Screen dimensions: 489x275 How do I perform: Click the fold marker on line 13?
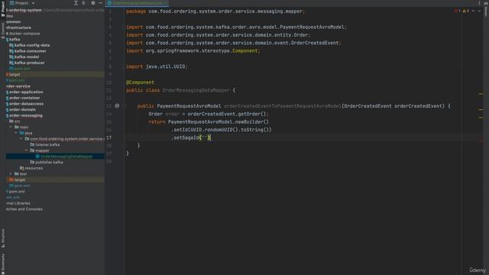(124, 106)
